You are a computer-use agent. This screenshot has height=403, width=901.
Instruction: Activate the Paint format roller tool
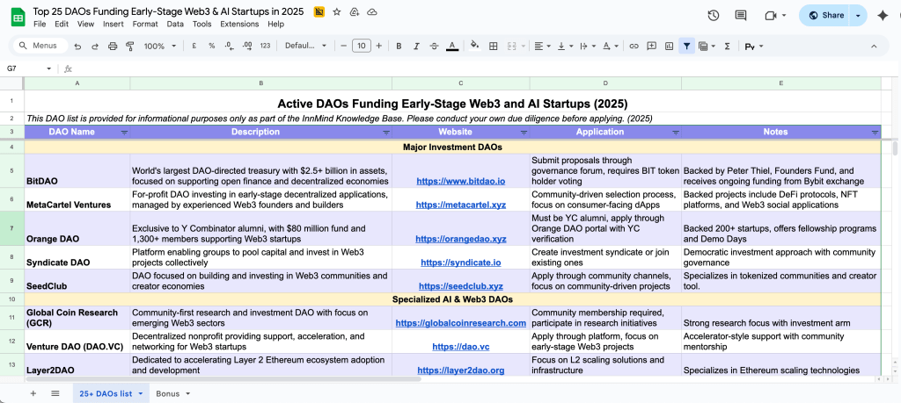(130, 46)
